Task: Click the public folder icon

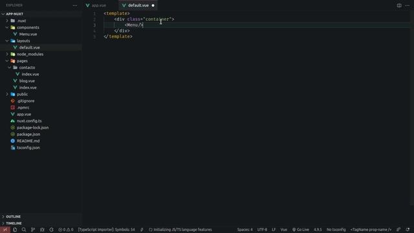Action: pos(13,94)
